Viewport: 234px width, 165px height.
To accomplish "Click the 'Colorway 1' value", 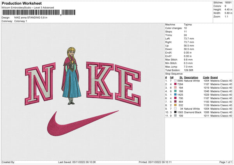I will coord(21,21).
